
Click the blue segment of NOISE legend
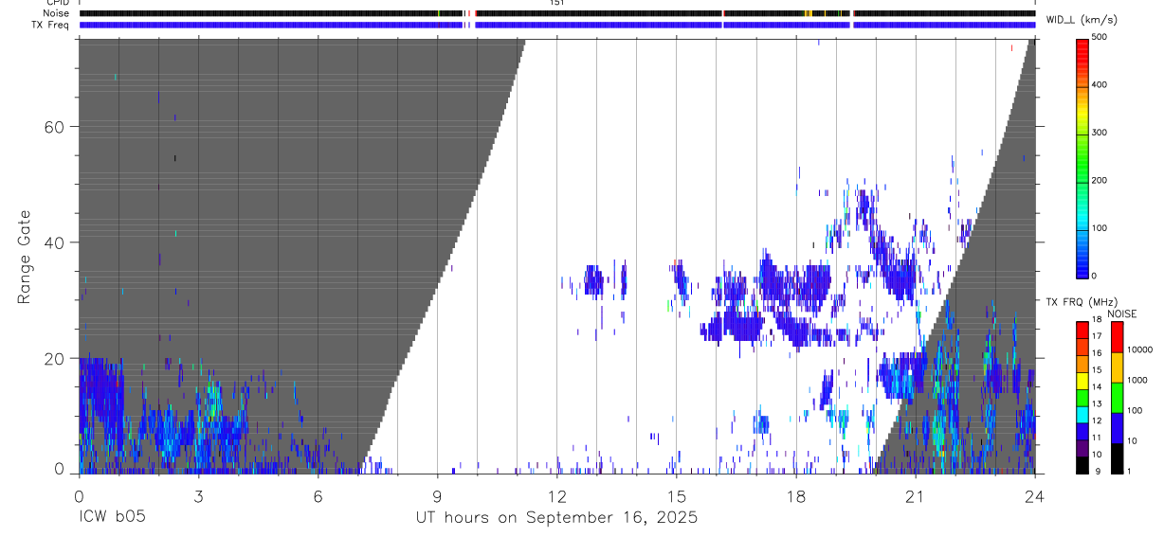[1117, 428]
